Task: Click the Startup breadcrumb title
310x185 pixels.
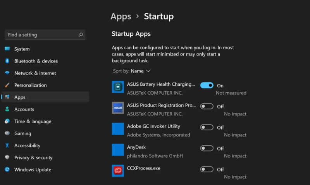Action: click(159, 16)
